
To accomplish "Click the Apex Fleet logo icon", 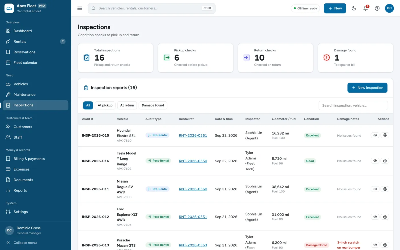I will [9, 8].
